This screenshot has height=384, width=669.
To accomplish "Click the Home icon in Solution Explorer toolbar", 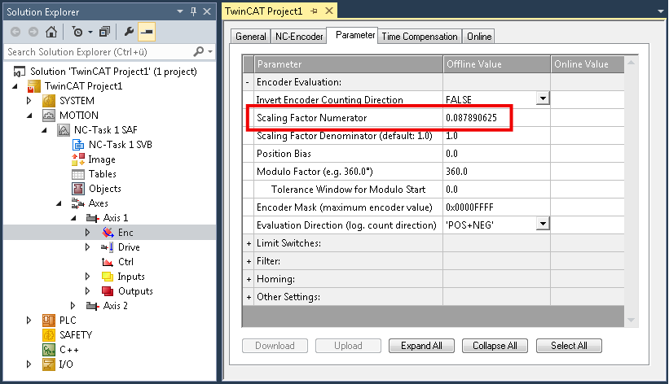I will [x=51, y=32].
